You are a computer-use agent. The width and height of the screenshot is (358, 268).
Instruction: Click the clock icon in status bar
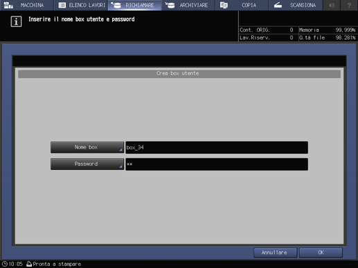coord(4,264)
